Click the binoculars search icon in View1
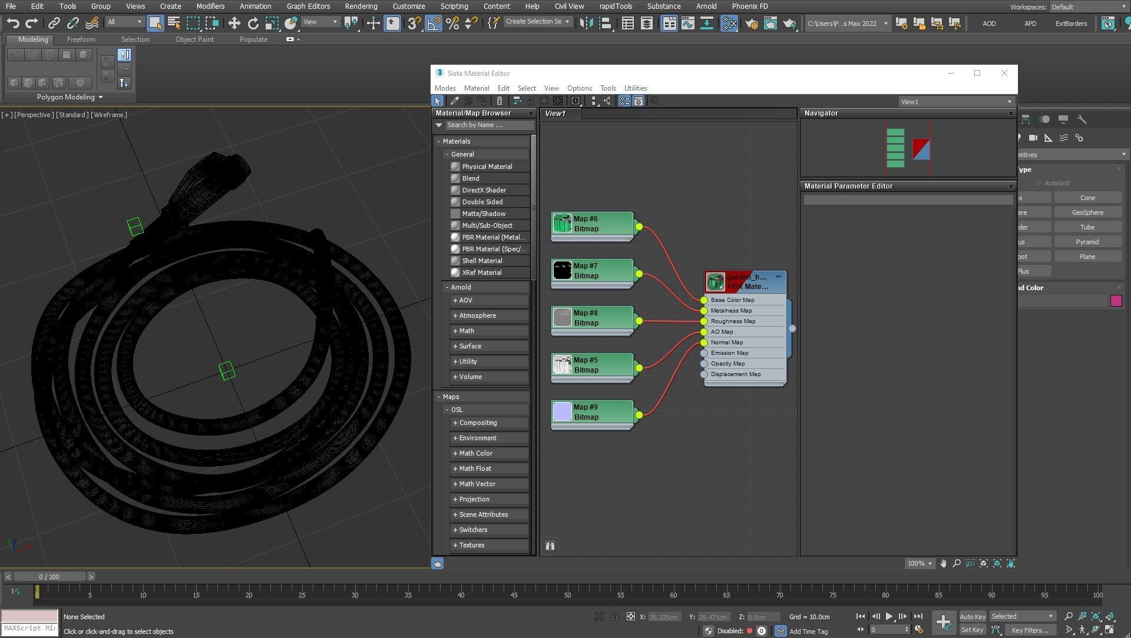 click(550, 546)
